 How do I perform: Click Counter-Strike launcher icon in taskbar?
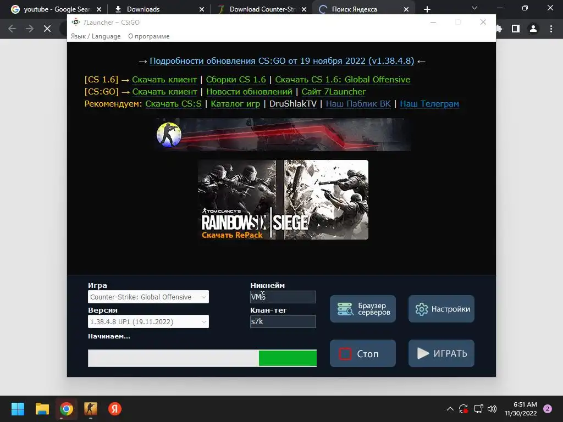[91, 409]
